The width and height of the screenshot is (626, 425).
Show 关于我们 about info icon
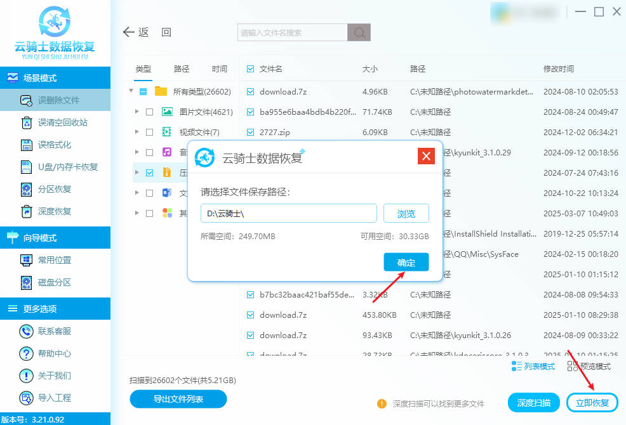27,376
